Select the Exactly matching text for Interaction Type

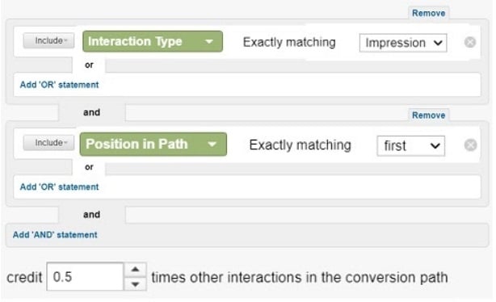(x=289, y=42)
